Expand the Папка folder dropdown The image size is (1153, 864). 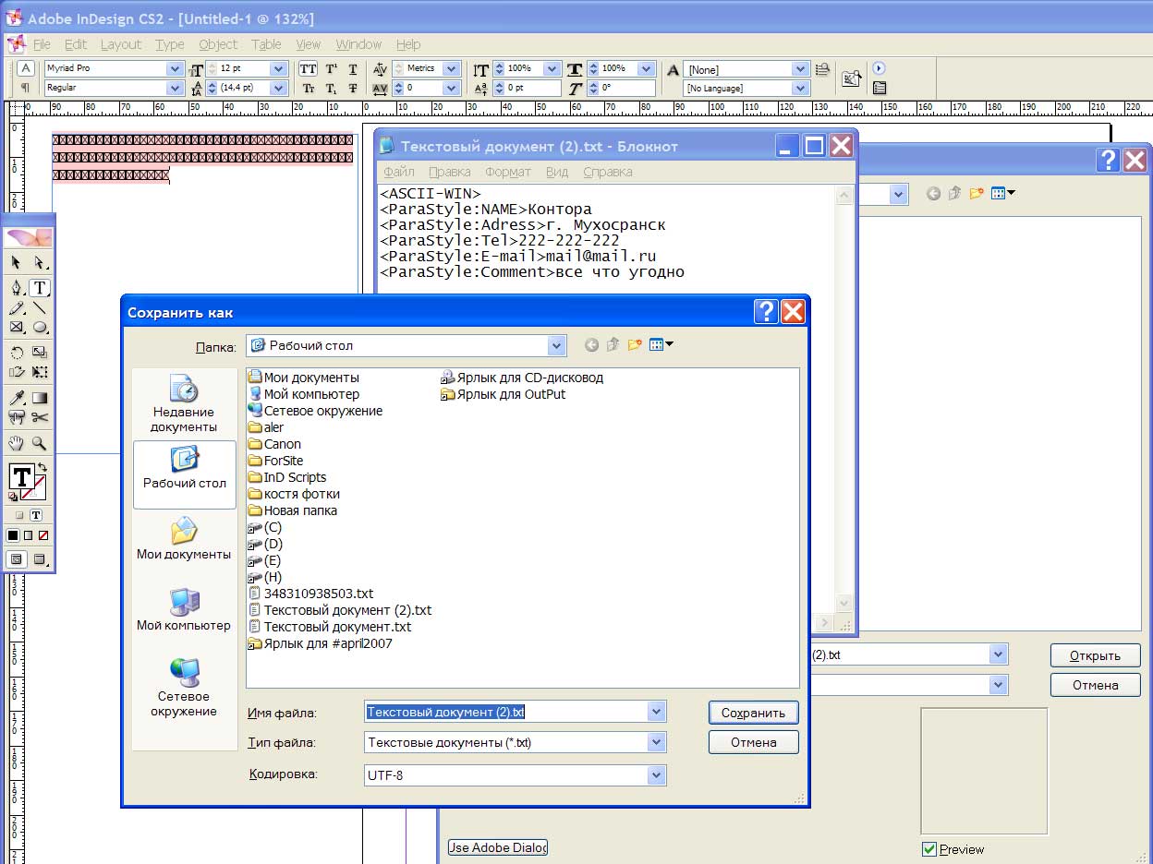pos(556,346)
